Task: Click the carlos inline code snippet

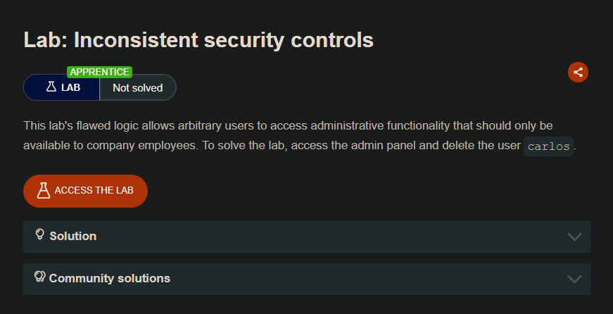Action: [x=548, y=146]
